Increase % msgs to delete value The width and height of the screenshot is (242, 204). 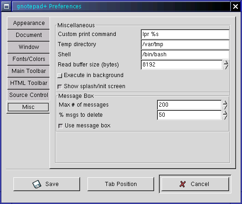(225, 113)
